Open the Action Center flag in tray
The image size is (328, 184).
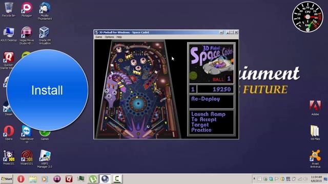point(277,179)
